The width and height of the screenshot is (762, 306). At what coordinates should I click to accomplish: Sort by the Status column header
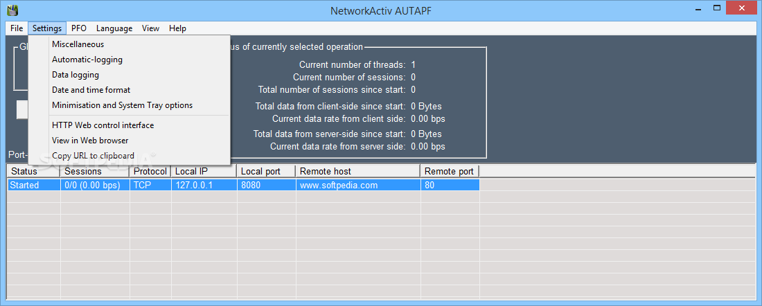[x=33, y=171]
